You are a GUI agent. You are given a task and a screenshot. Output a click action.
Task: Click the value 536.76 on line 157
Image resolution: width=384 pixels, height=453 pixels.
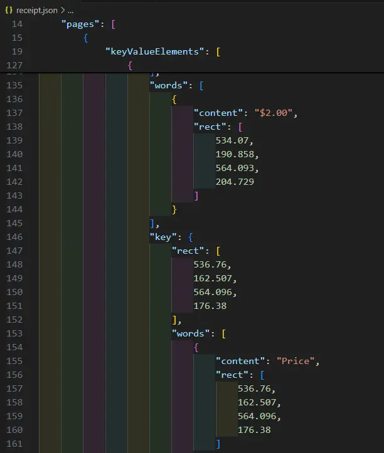point(254,389)
